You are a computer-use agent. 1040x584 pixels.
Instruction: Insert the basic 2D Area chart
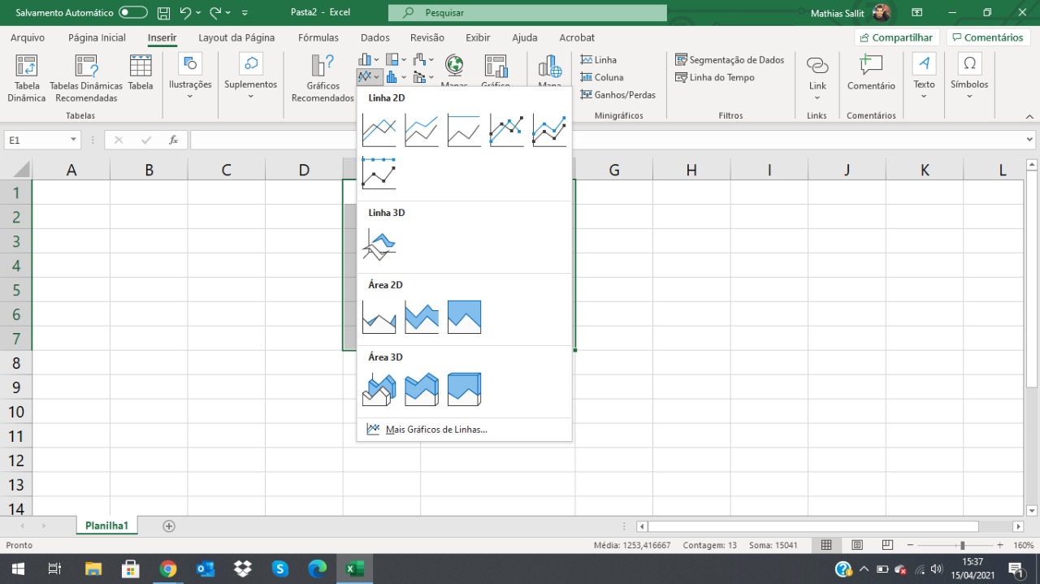(379, 317)
